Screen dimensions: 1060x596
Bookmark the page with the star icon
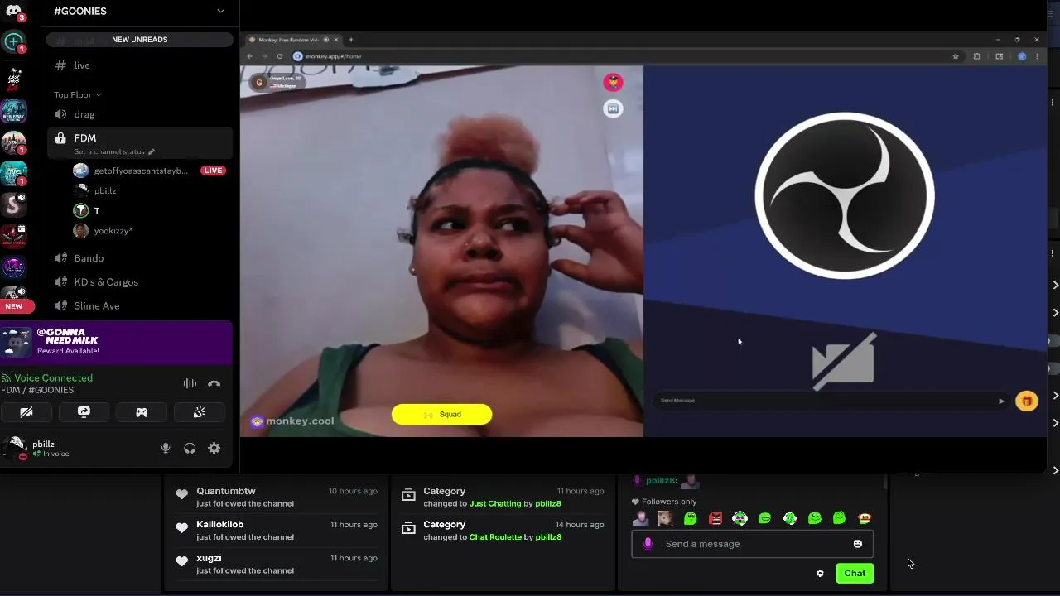point(956,56)
